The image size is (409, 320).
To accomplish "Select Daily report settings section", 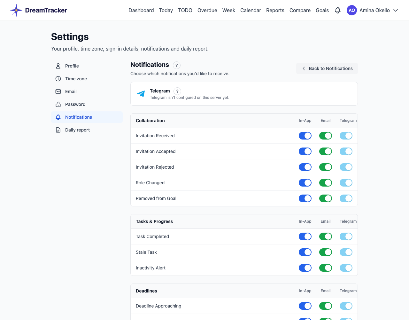I will click(87, 130).
